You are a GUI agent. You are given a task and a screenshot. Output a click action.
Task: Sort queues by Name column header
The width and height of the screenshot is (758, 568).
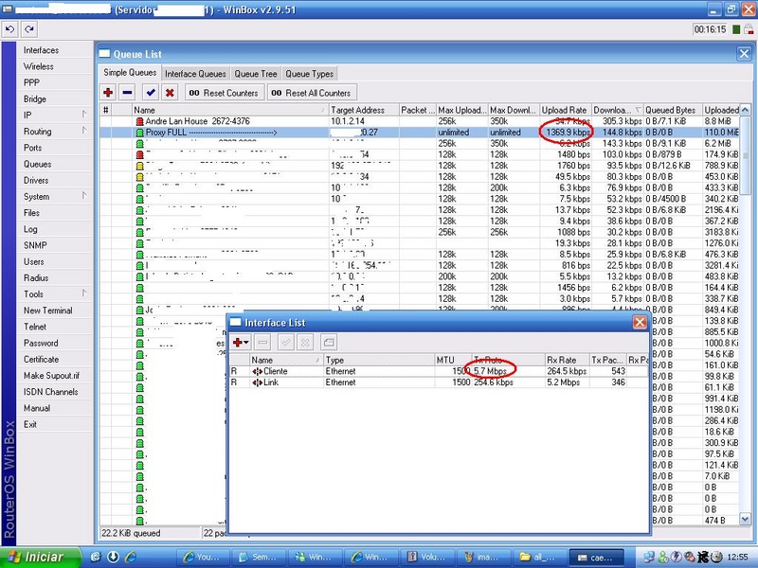point(230,110)
